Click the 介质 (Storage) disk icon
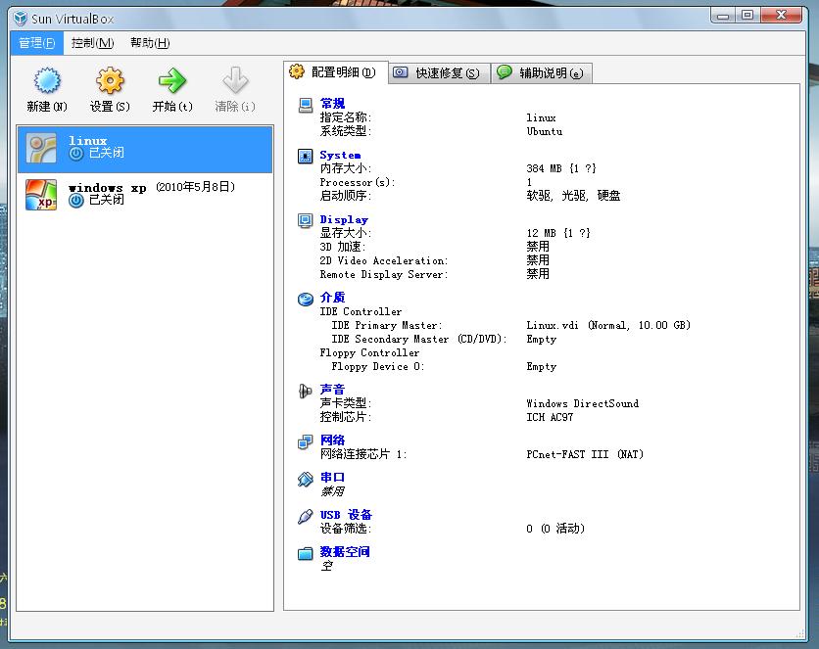 click(x=306, y=299)
